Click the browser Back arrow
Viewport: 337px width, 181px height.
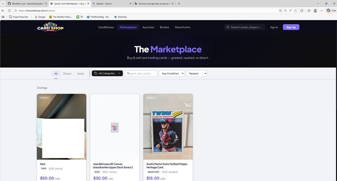click(3, 11)
